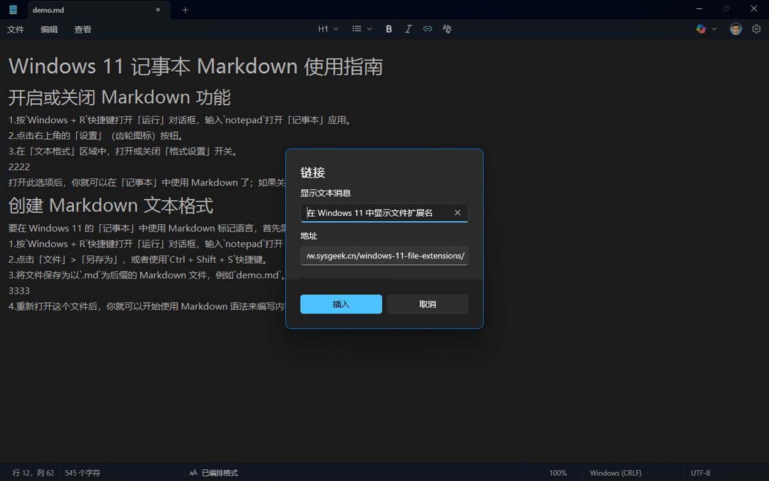Click the 取消 button in link dialog
The height and width of the screenshot is (481, 769).
click(427, 304)
